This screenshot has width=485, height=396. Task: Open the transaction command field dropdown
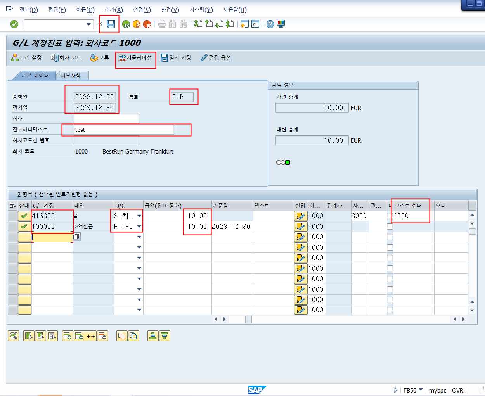point(89,24)
